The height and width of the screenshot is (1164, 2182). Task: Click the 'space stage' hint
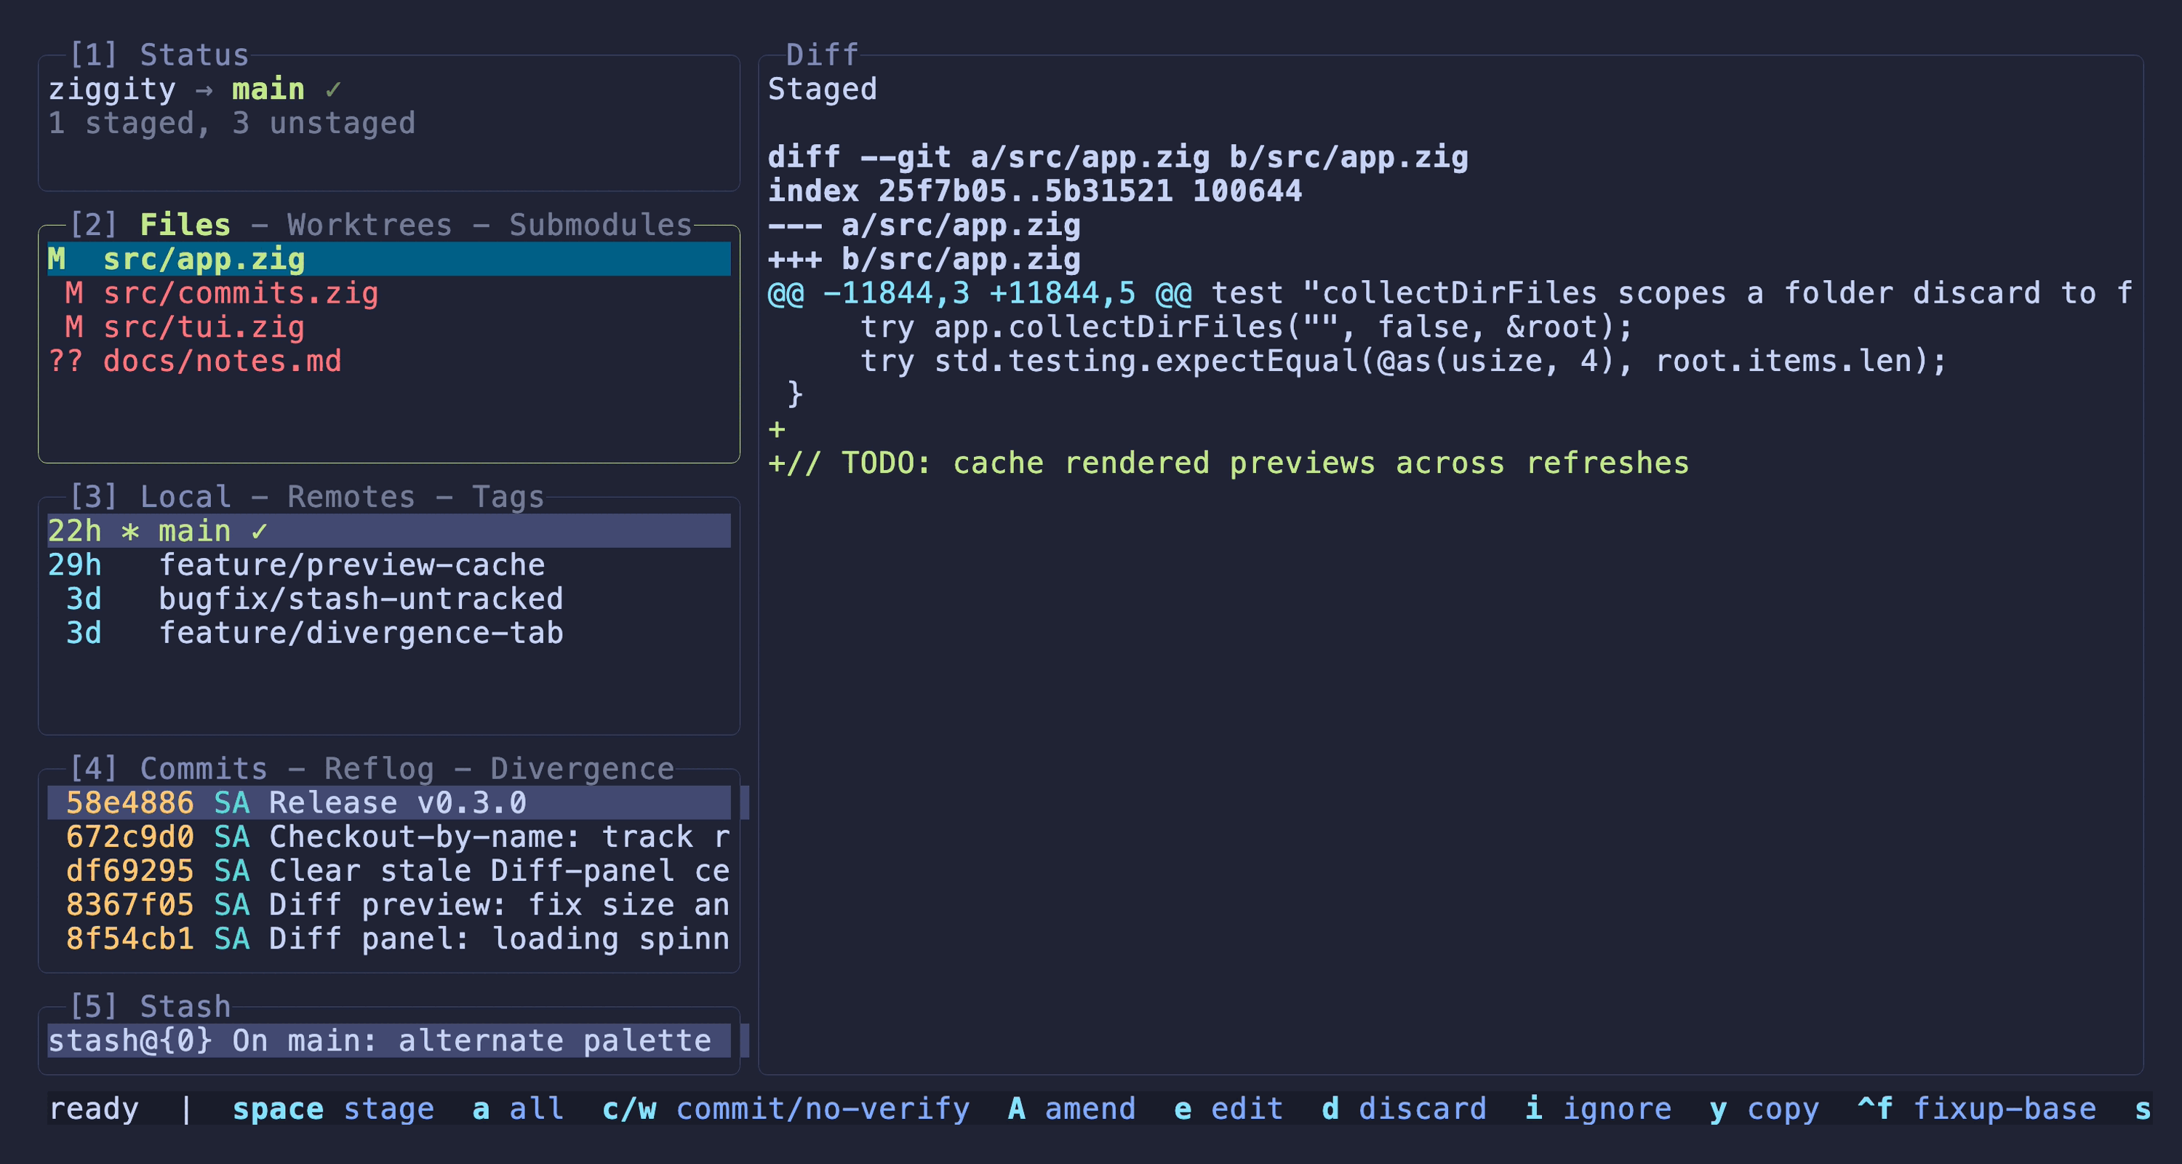[x=333, y=1109]
